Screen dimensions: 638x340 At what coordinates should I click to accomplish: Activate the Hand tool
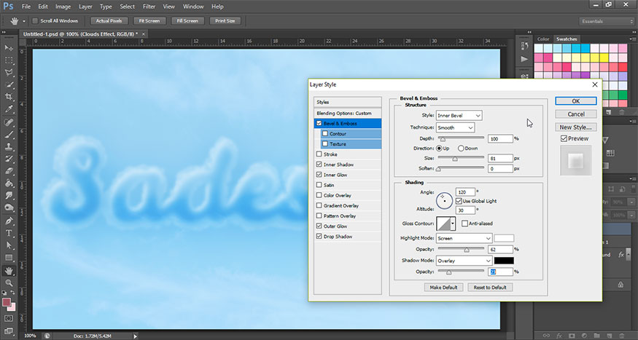coord(10,270)
